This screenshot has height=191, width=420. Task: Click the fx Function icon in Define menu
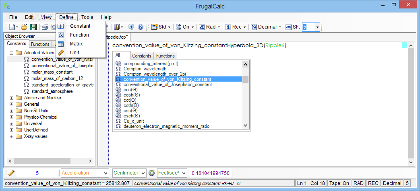[x=61, y=35]
